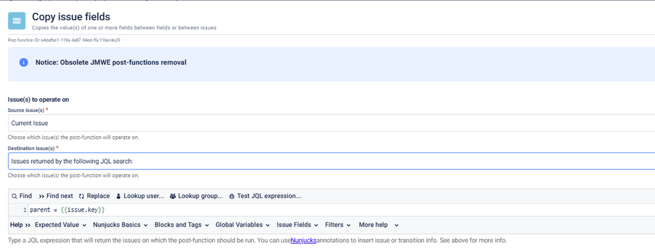Click the {{issue.key}} expression in editor
The image size is (655, 250).
coord(83,209)
